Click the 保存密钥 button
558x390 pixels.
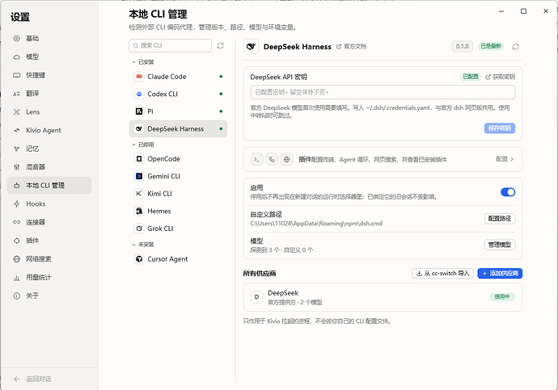pyautogui.click(x=500, y=128)
